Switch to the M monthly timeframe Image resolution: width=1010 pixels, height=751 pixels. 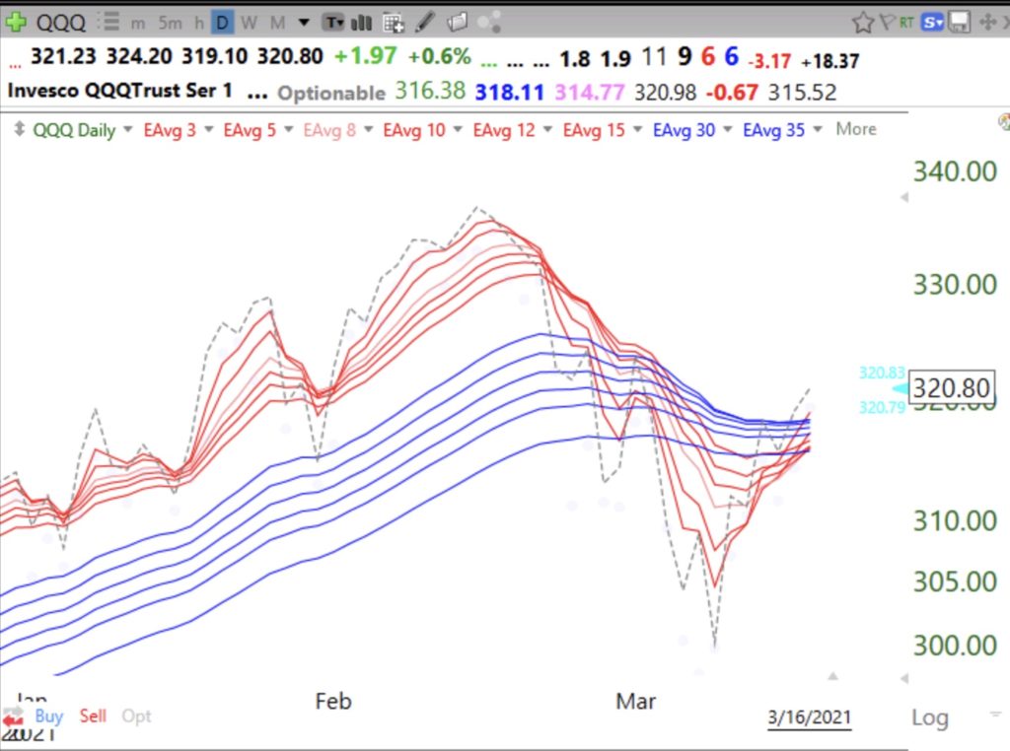pos(277,24)
